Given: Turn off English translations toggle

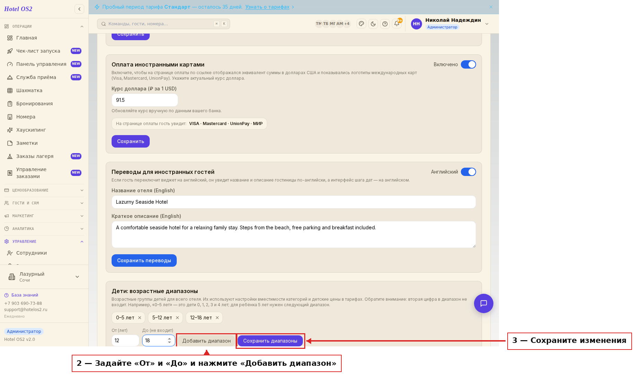Looking at the screenshot, I should click(468, 172).
